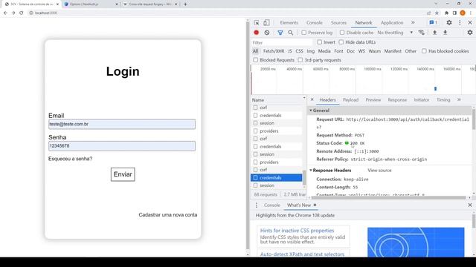Open a new browser tab

[x=185, y=4]
